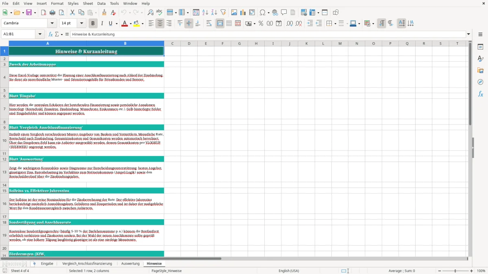Activate Clone Formatting paintbrush
488x274 pixels.
tap(105, 13)
